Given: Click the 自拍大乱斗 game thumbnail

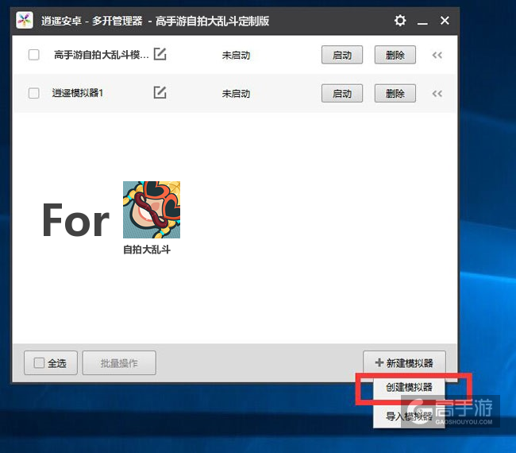Looking at the screenshot, I should pos(151,210).
